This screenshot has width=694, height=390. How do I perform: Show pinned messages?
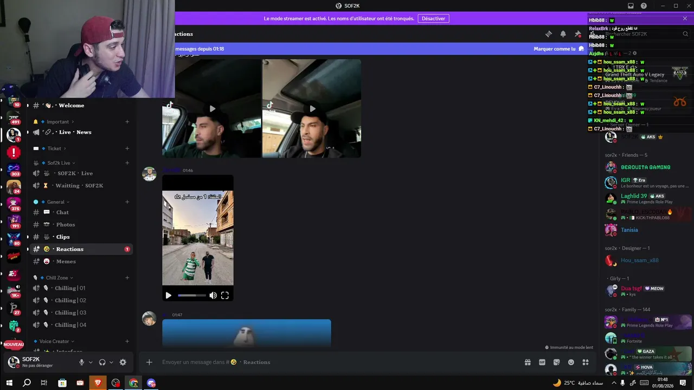click(577, 34)
